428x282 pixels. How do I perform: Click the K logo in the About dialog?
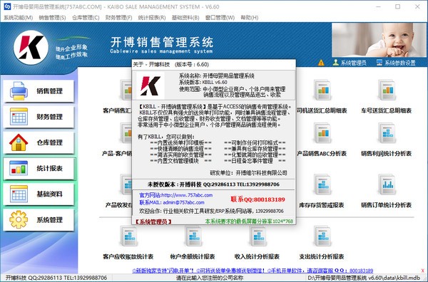click(x=151, y=85)
